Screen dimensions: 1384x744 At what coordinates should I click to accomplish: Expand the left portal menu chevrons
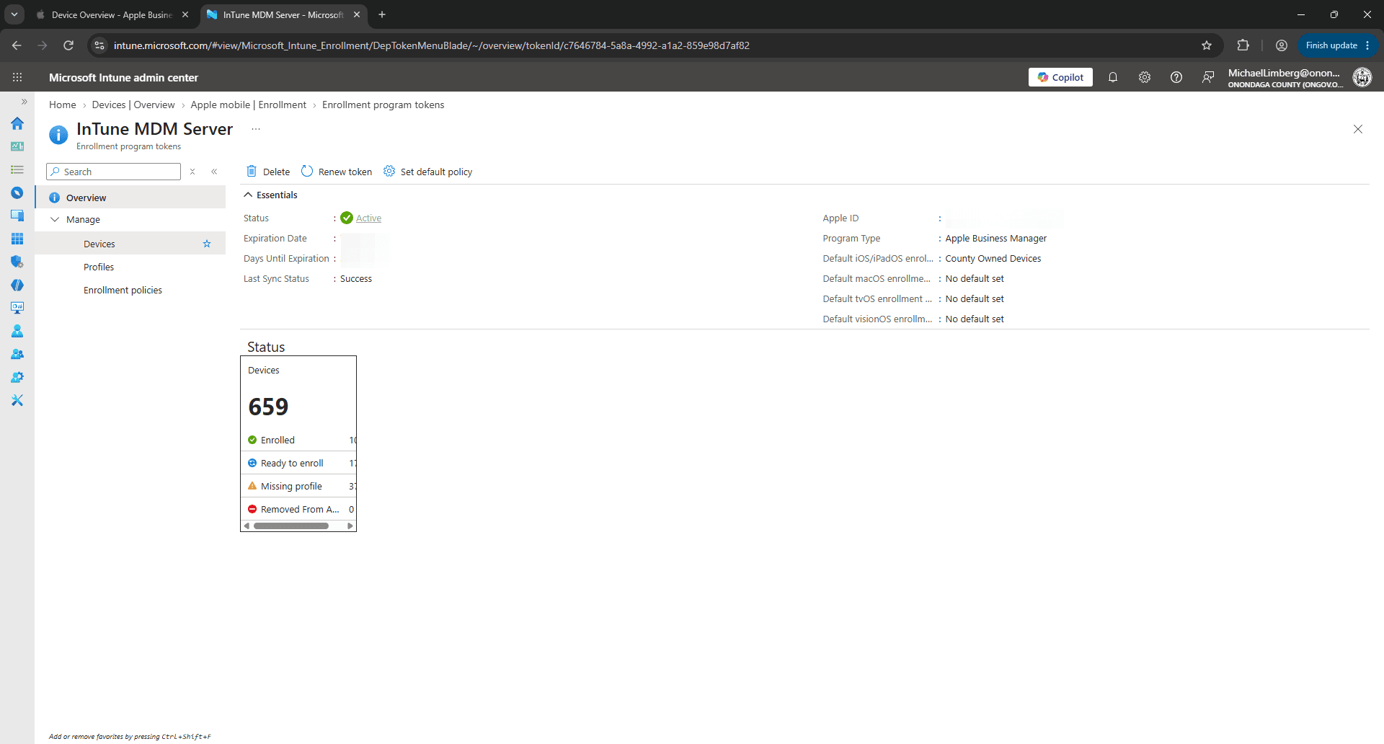[x=24, y=102]
